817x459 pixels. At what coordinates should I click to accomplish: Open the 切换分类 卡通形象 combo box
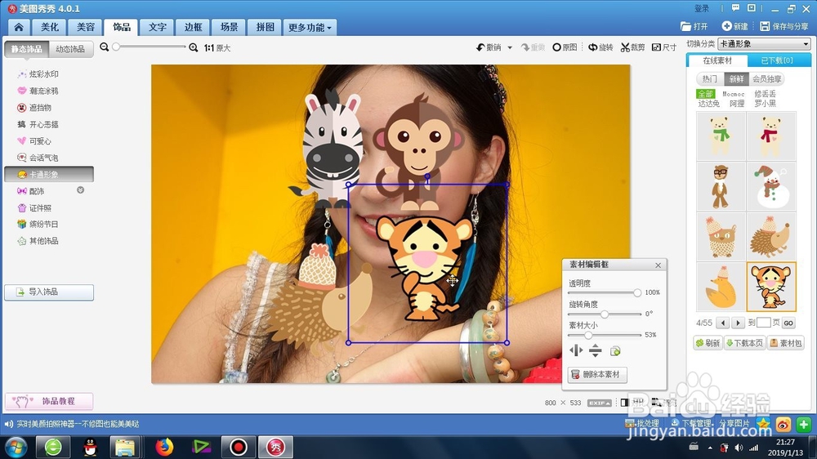click(x=764, y=44)
